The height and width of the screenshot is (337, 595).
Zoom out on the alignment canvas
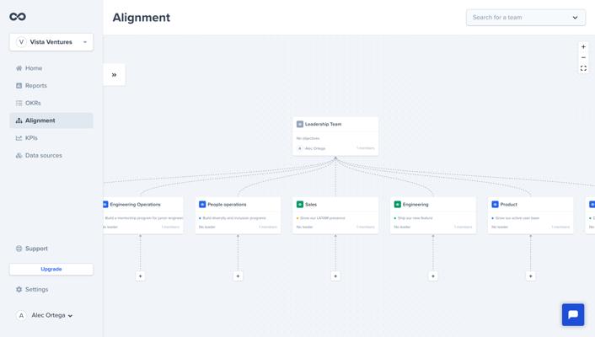click(x=583, y=57)
